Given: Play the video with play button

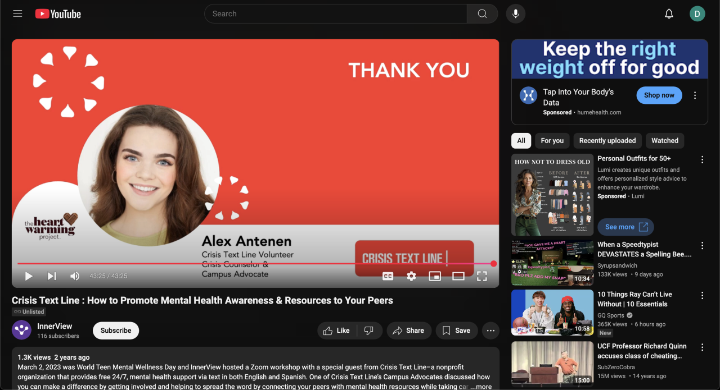Looking at the screenshot, I should [29, 276].
